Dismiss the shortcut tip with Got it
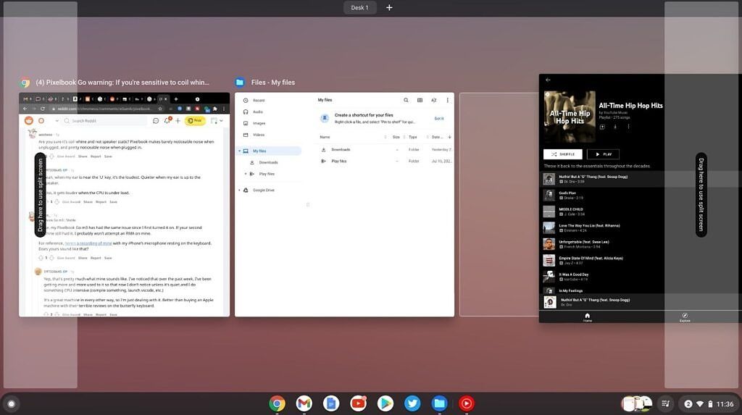 pyautogui.click(x=439, y=118)
